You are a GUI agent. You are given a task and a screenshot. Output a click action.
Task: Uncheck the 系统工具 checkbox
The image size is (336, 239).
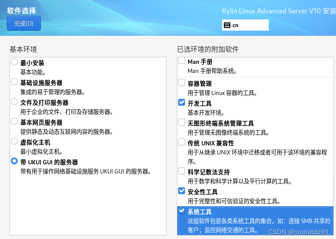click(x=182, y=211)
